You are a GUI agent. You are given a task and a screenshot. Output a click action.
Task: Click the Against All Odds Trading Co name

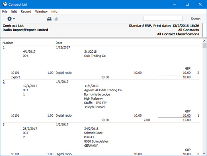point(103,90)
